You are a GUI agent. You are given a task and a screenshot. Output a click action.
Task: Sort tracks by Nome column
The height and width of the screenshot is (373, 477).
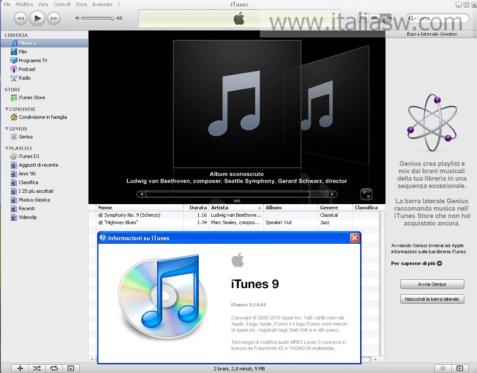click(140, 208)
